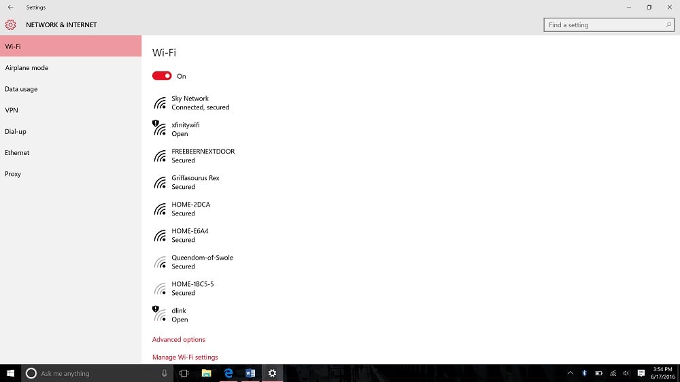Open the Ethernet category
The image size is (680, 382).
point(71,153)
